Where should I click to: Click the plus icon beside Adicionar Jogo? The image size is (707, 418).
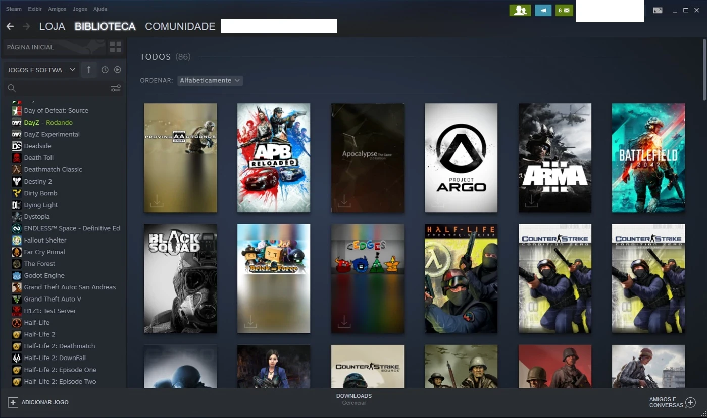point(13,402)
